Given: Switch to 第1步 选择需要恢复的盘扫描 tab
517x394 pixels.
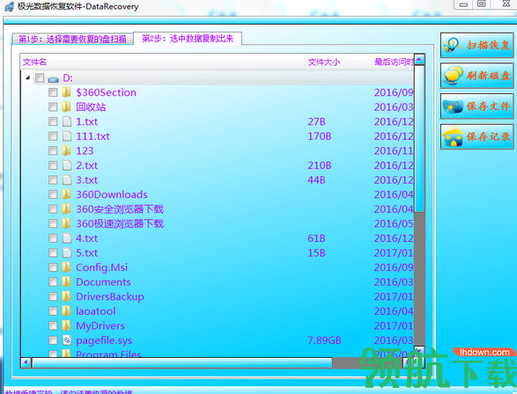Looking at the screenshot, I should 72,40.
